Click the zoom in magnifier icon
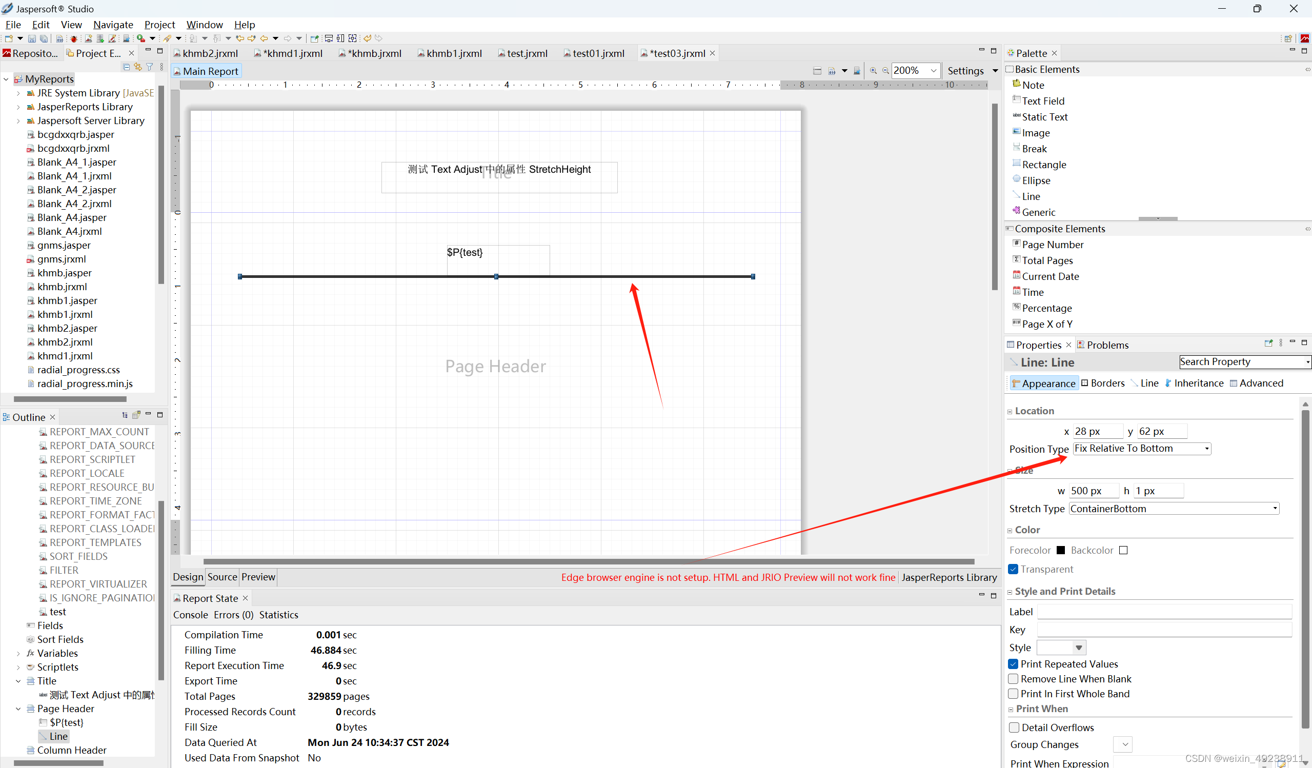The image size is (1312, 768). tap(873, 71)
